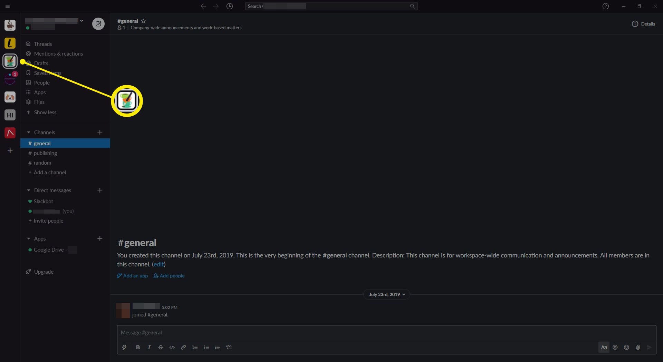Switch to the yellow workspace icon
Screen dimensions: 663x362
point(10,43)
